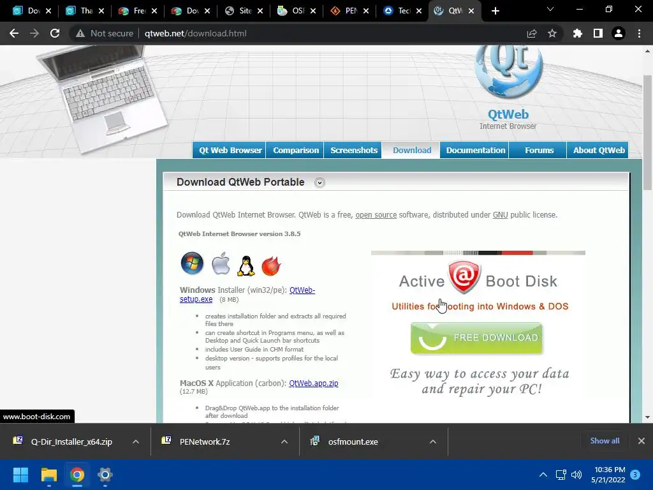653x490 pixels.
Task: Click the page vertical scrollbar thumb
Action: tap(647, 133)
